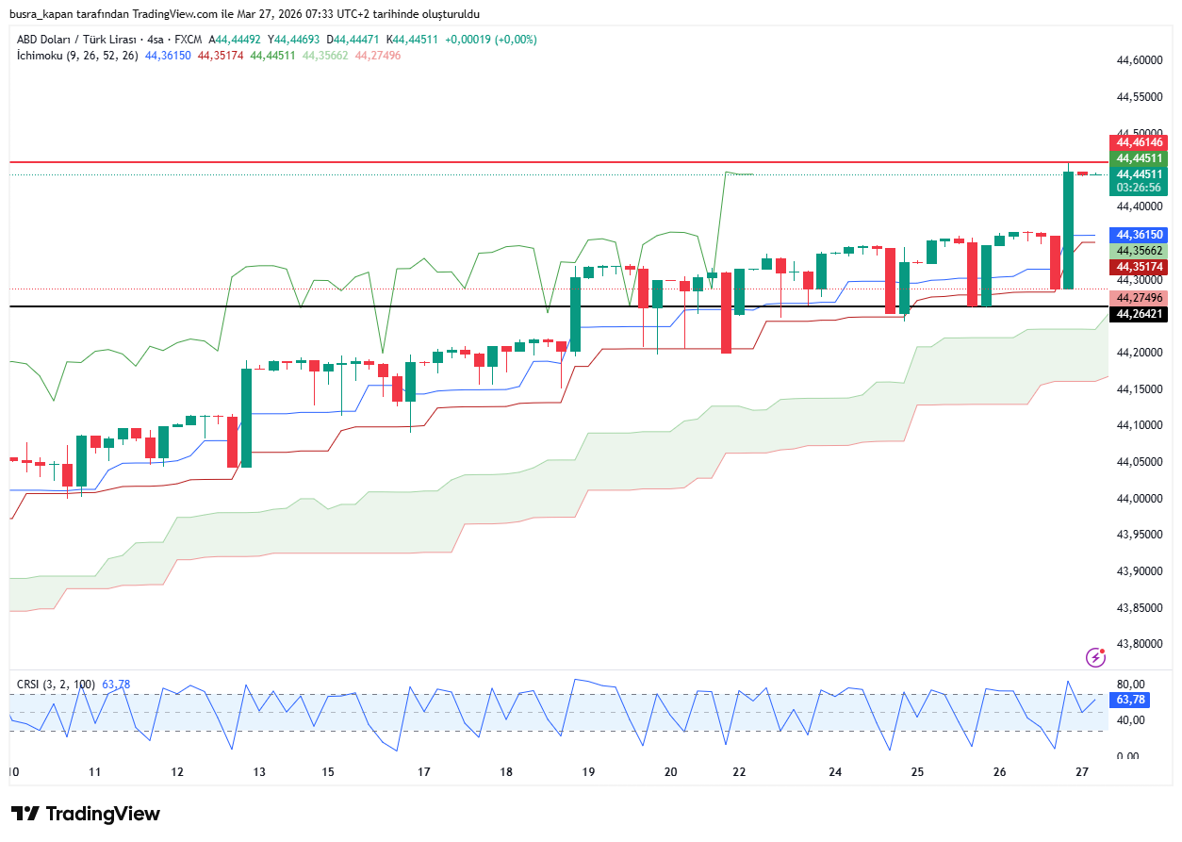Select the CRSI (3, 2, 100) indicator legend
The image size is (1182, 842).
(x=57, y=684)
